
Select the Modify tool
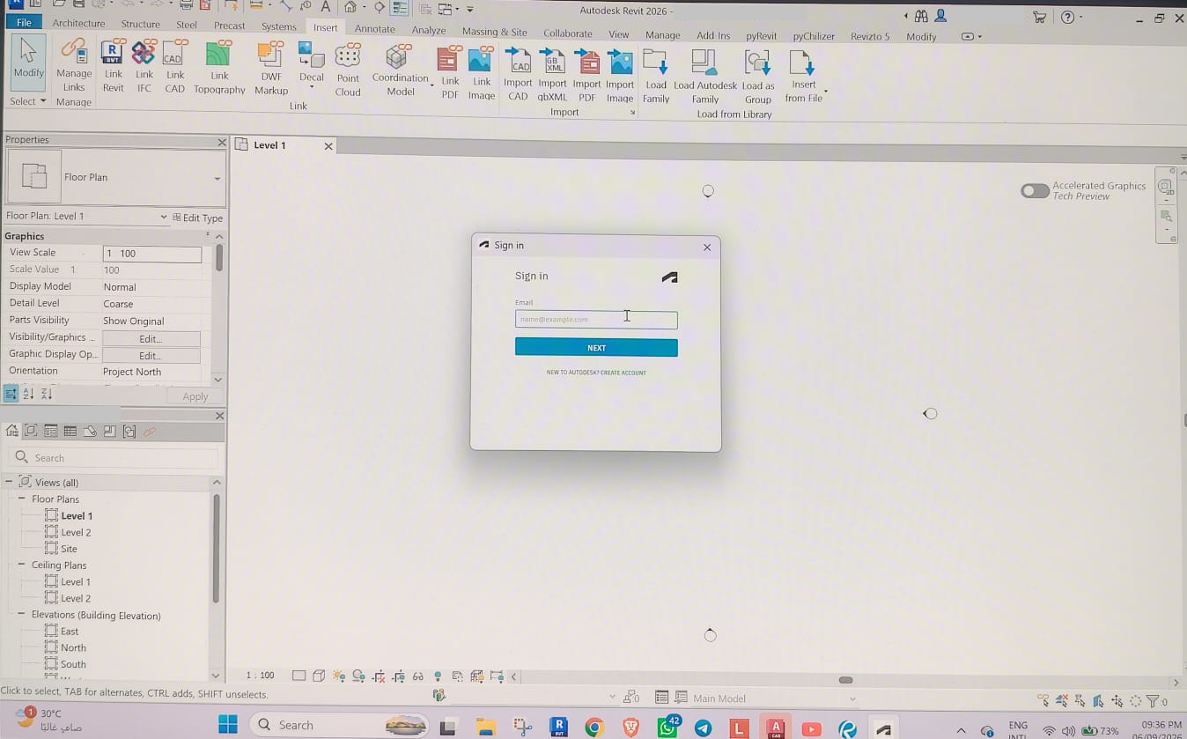coord(28,62)
